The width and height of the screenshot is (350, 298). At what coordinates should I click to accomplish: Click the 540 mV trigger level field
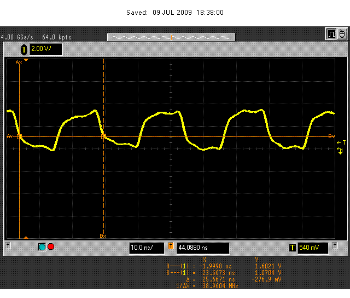coord(313,248)
